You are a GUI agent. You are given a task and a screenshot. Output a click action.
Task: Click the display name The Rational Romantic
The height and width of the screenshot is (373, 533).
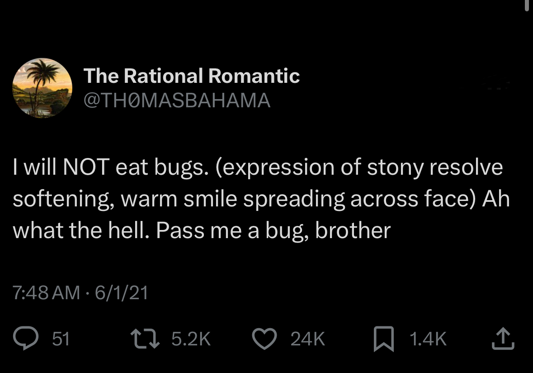pos(192,76)
